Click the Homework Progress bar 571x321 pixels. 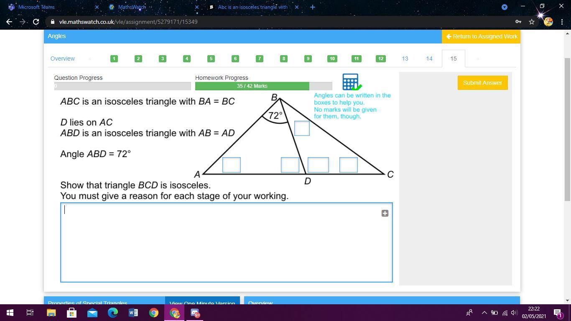pyautogui.click(x=264, y=86)
